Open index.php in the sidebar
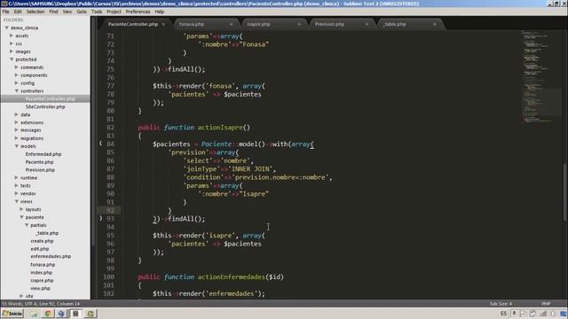This screenshot has height=319, width=568. point(42,272)
